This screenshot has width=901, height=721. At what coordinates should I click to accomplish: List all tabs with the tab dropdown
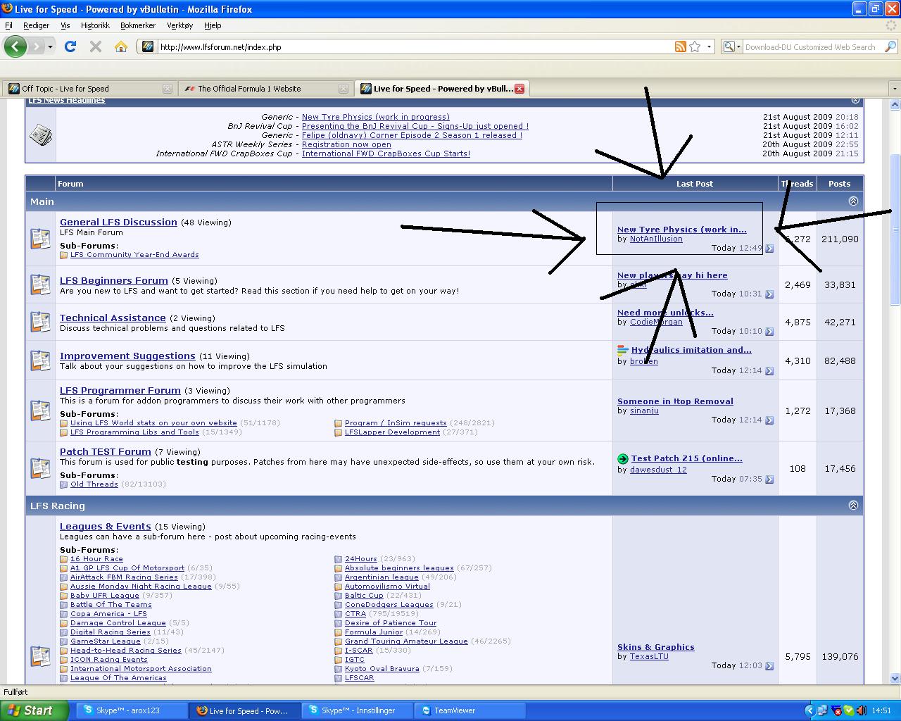[894, 89]
